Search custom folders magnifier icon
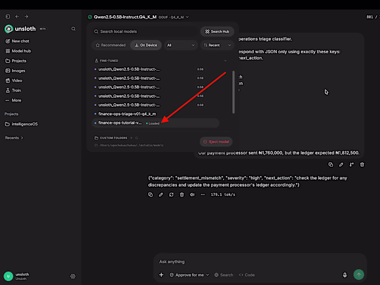The height and width of the screenshot is (285, 380). 136,138
